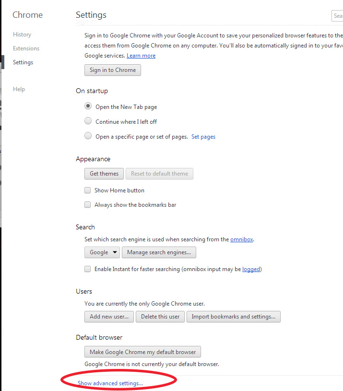
Task: Select Continue where I left off
Action: [88, 121]
